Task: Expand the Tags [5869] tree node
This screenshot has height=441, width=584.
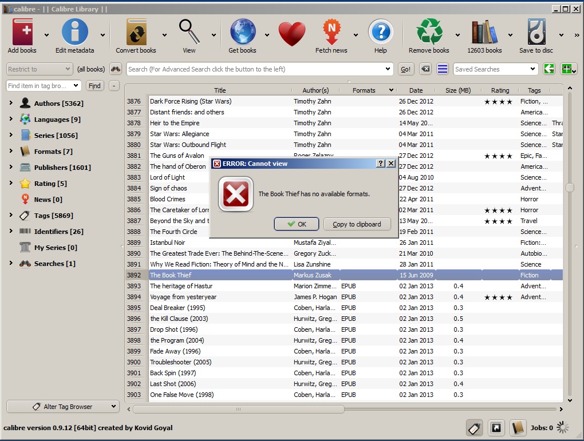Action: [x=11, y=214]
